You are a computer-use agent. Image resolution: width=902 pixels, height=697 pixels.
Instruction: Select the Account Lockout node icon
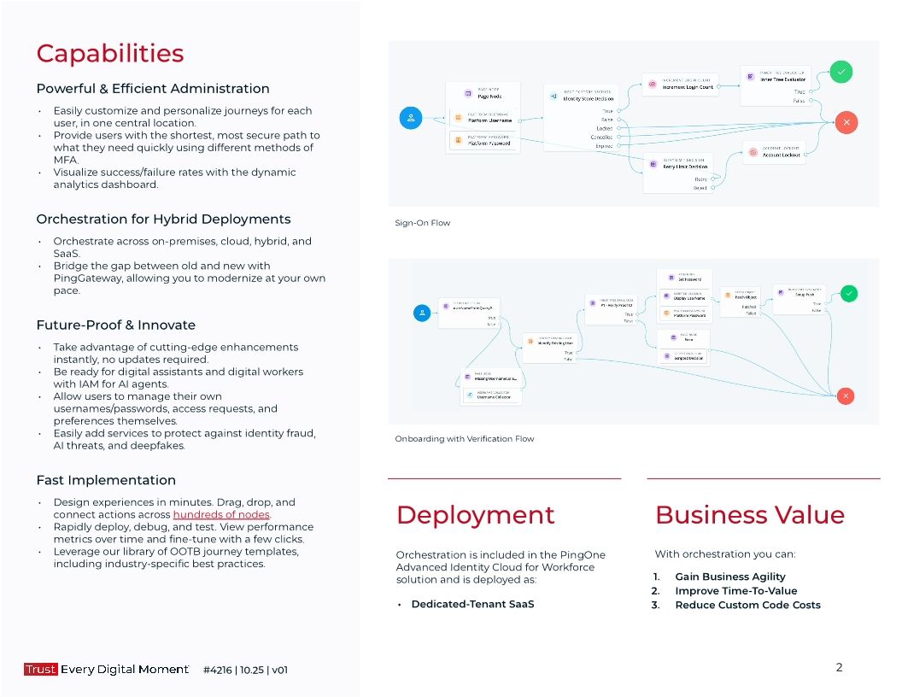point(753,151)
